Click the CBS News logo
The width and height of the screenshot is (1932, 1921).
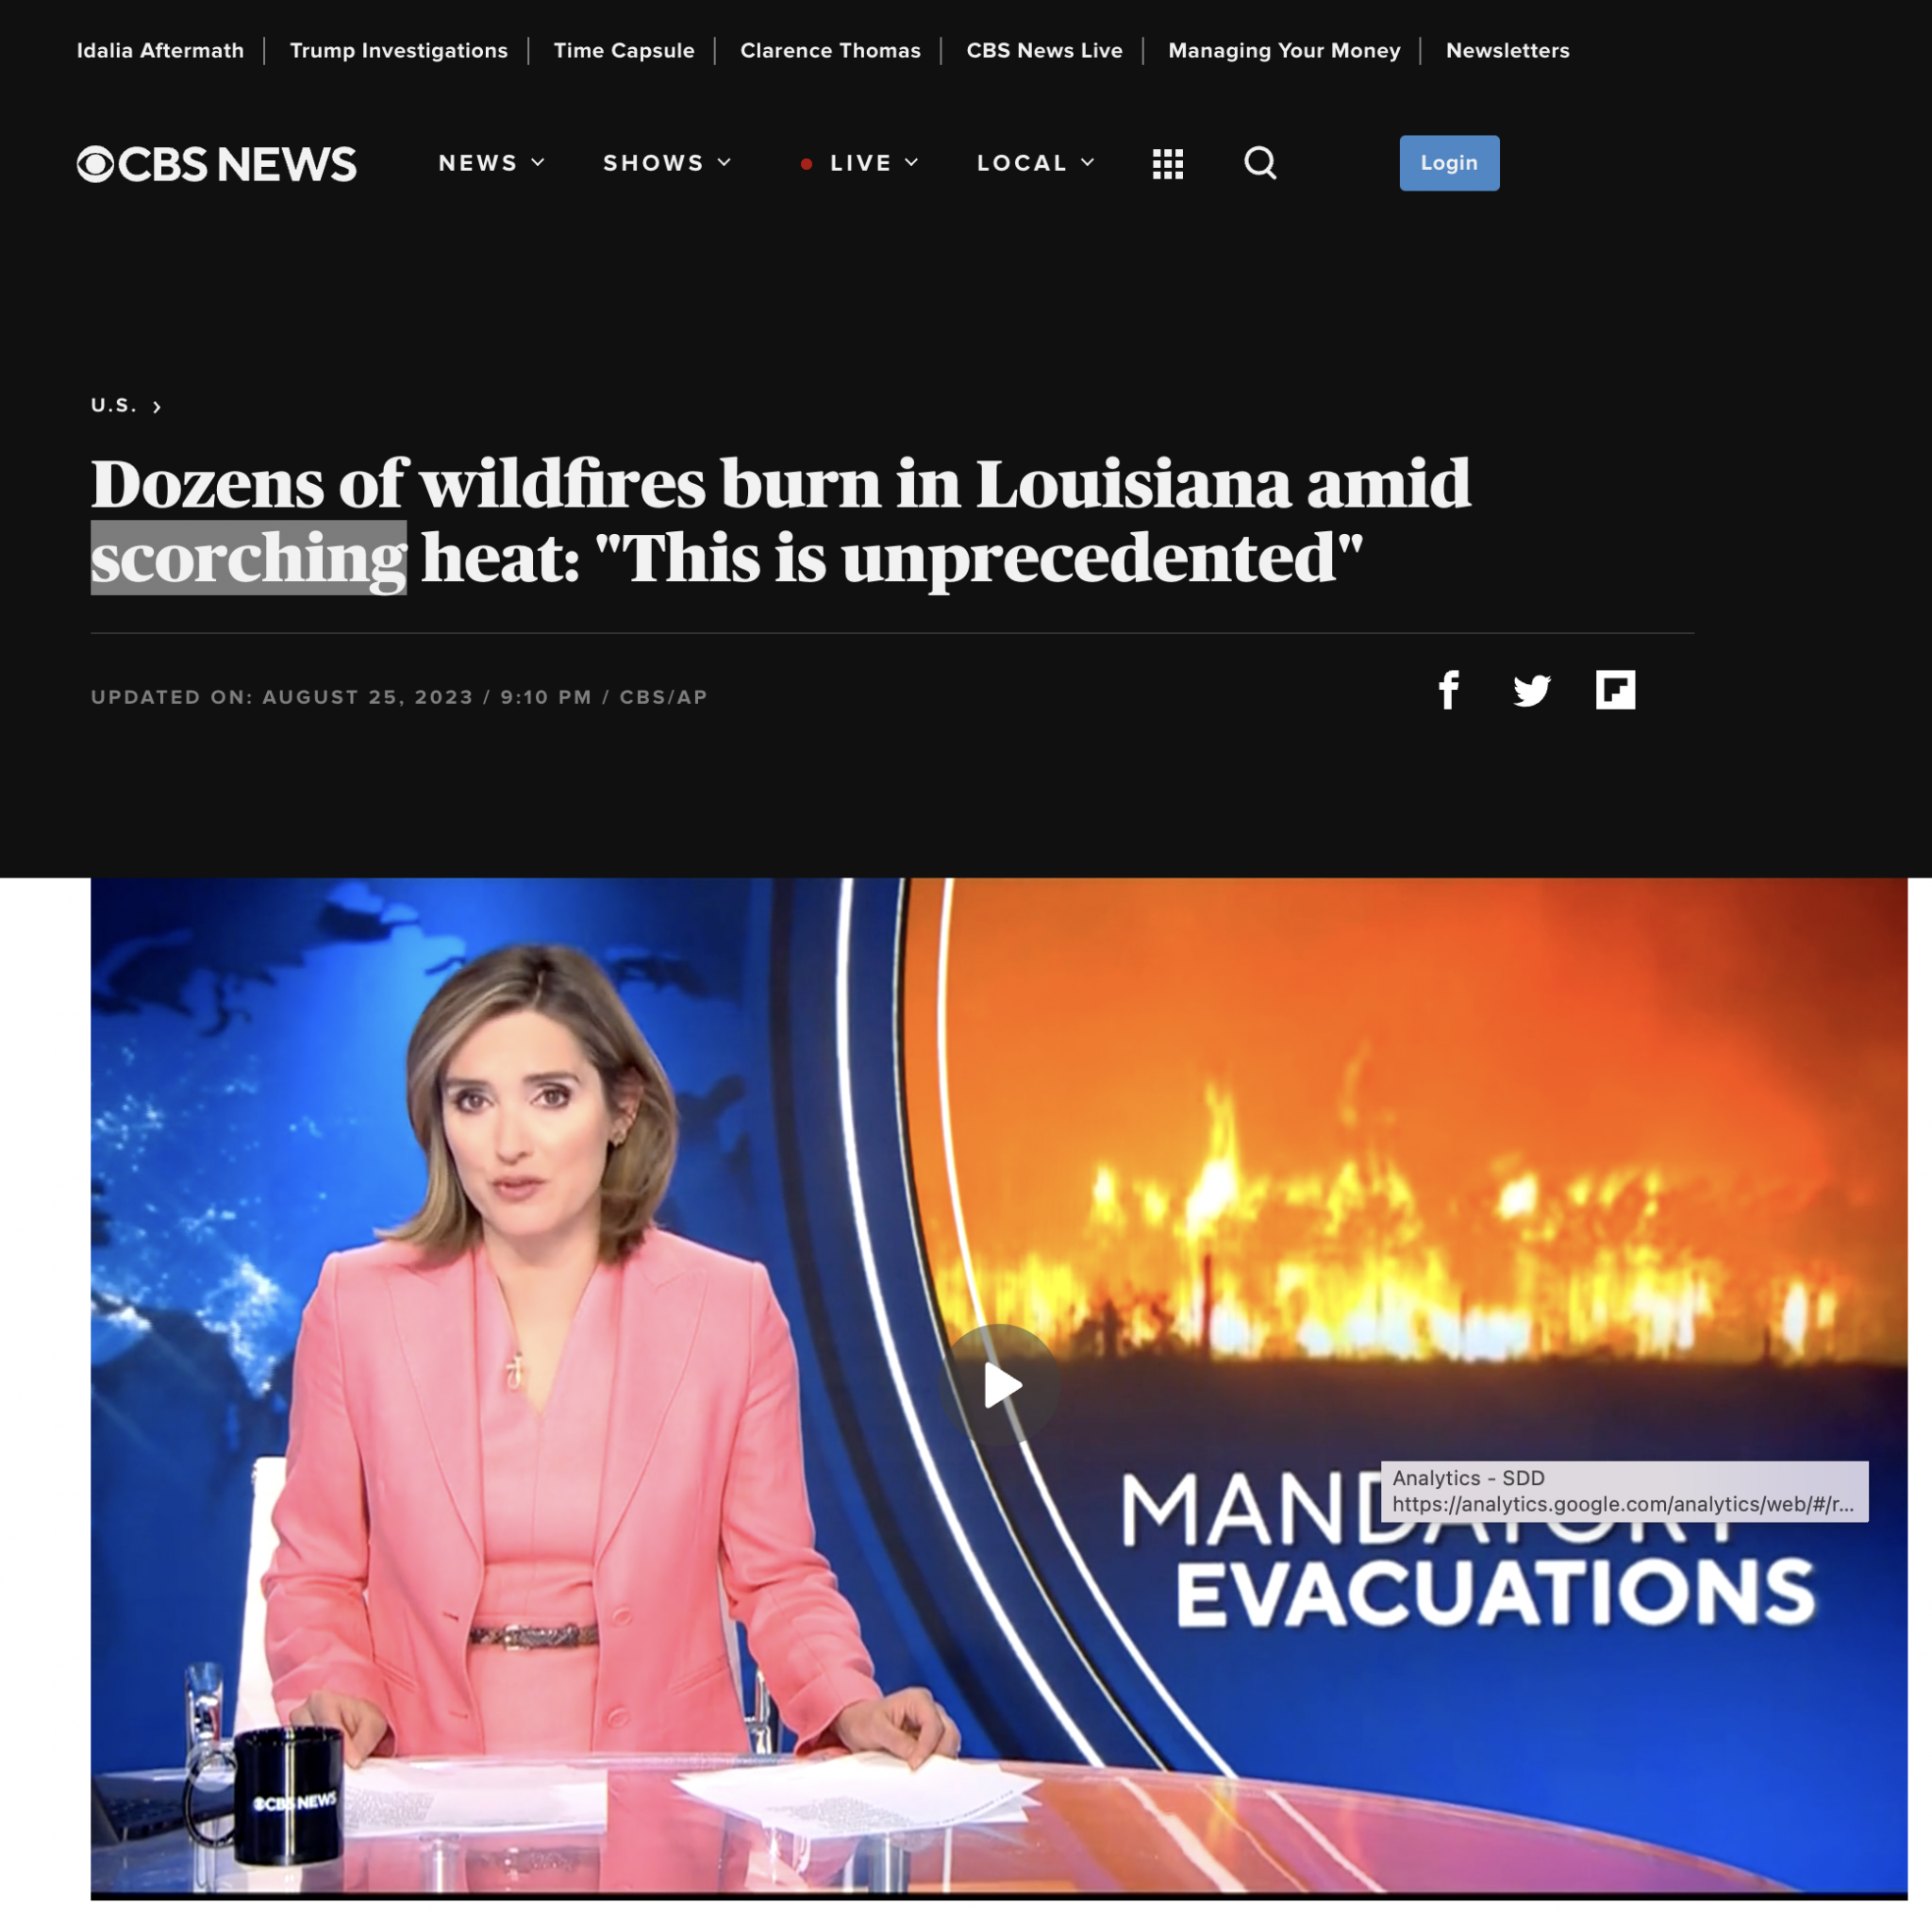click(x=216, y=164)
